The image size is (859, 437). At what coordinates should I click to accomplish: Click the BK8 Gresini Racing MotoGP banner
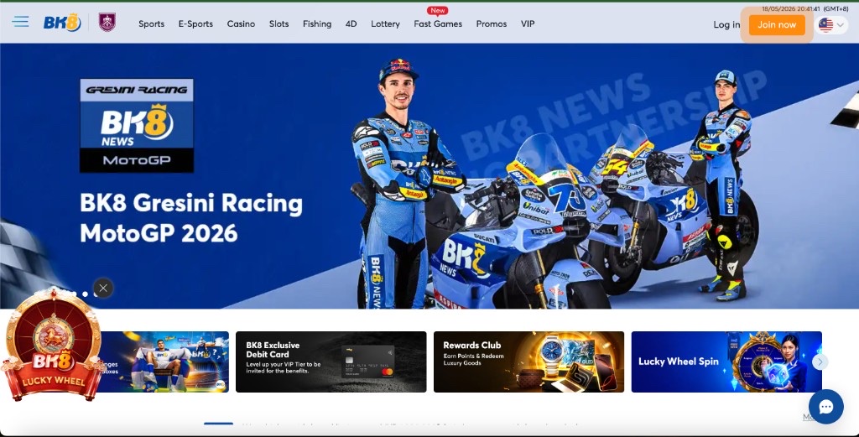click(429, 176)
